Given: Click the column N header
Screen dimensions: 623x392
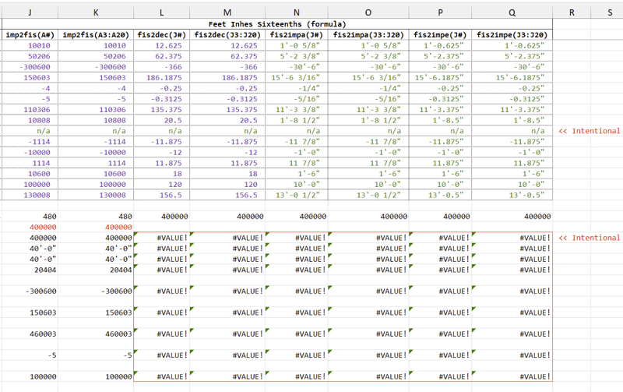Looking at the screenshot, I should [x=297, y=13].
